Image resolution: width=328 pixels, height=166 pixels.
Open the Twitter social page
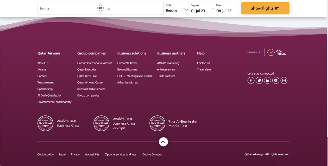(259, 80)
